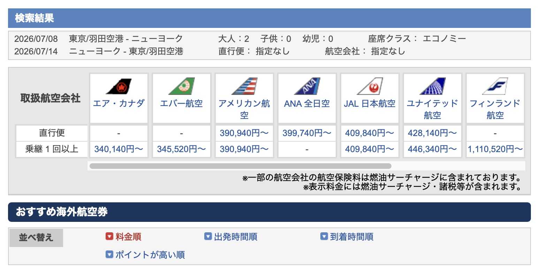Select ANA direct fare 399,740円〜

(x=307, y=133)
